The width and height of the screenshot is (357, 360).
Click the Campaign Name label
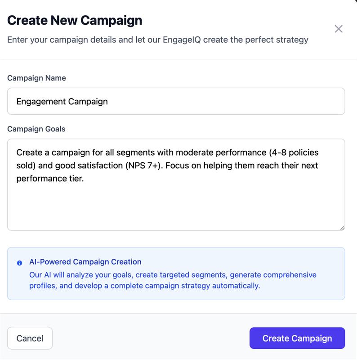click(36, 78)
